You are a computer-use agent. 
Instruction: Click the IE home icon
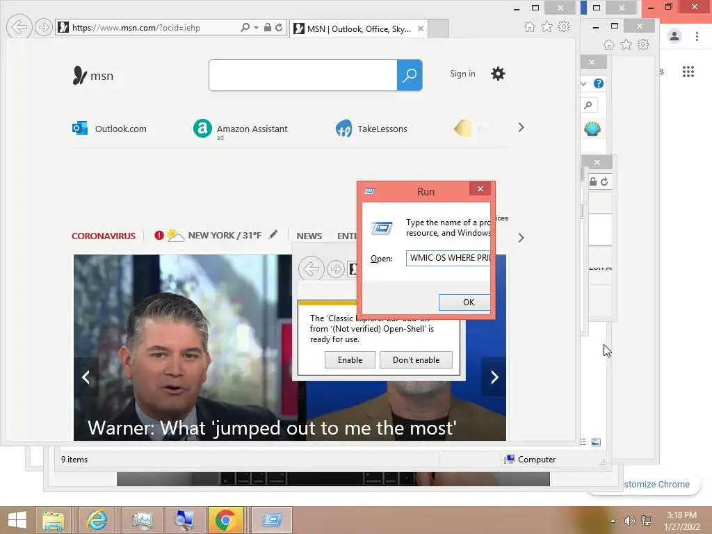tap(529, 27)
